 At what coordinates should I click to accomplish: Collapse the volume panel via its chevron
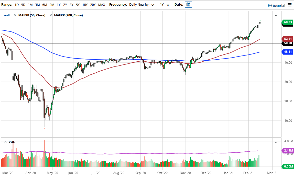(x=276, y=142)
